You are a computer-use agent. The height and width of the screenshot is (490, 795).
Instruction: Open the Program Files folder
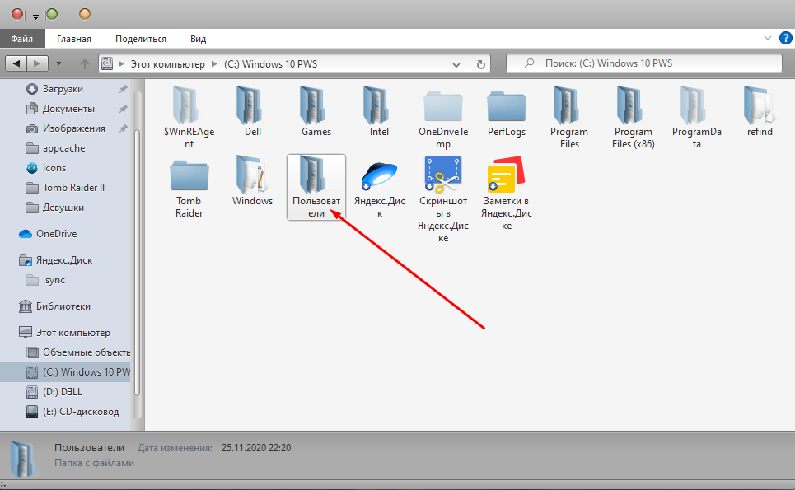tap(566, 105)
